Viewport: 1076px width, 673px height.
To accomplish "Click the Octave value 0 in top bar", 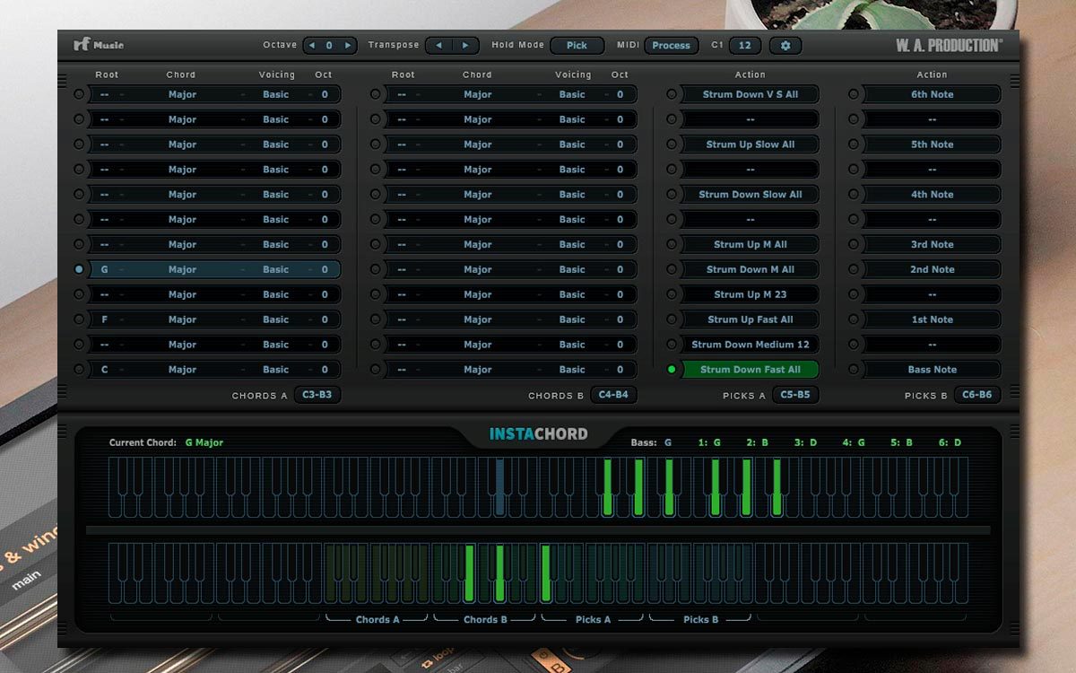I will [329, 45].
